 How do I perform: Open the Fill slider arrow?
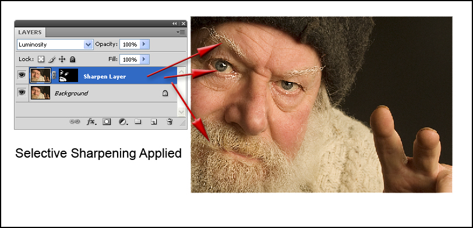click(x=144, y=59)
